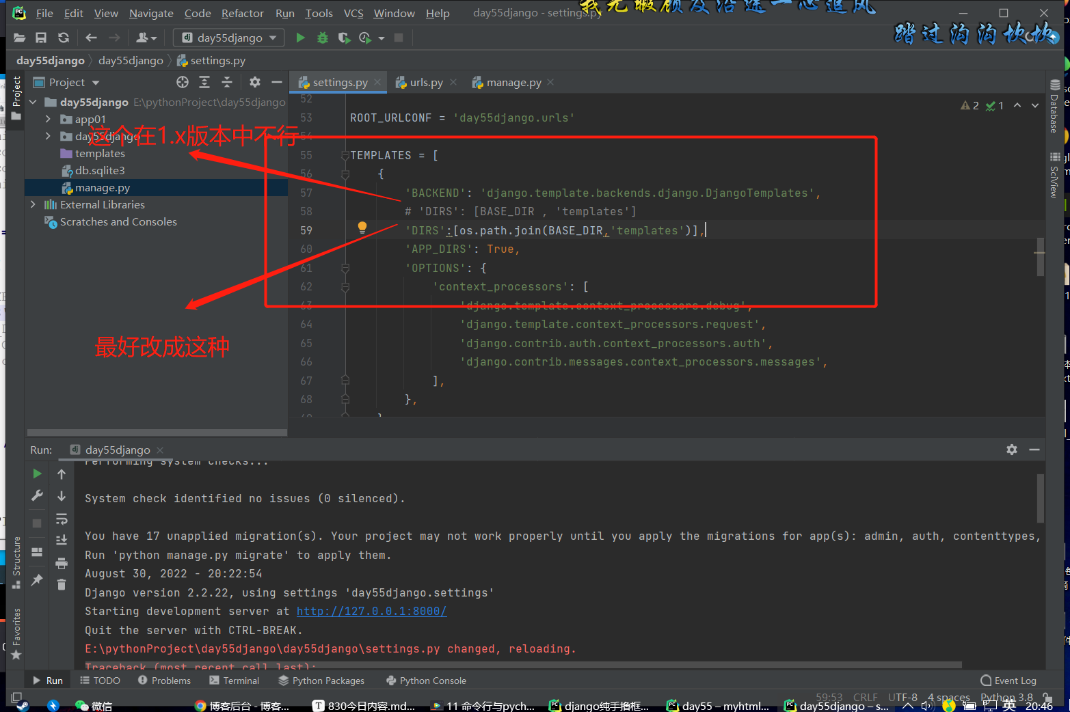Open the profiler dropdown arrow in toolbar
This screenshot has width=1070, height=712.
[382, 38]
